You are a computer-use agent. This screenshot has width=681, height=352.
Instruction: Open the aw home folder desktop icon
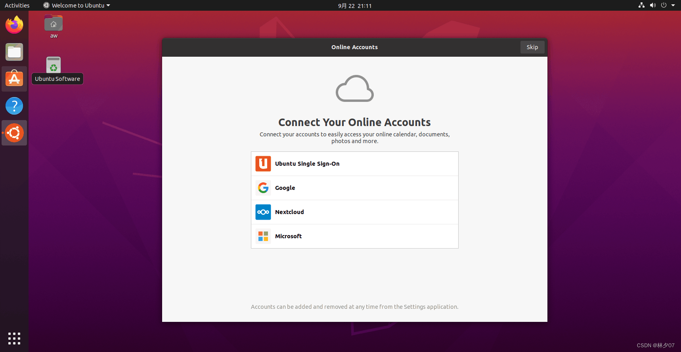[x=54, y=27]
